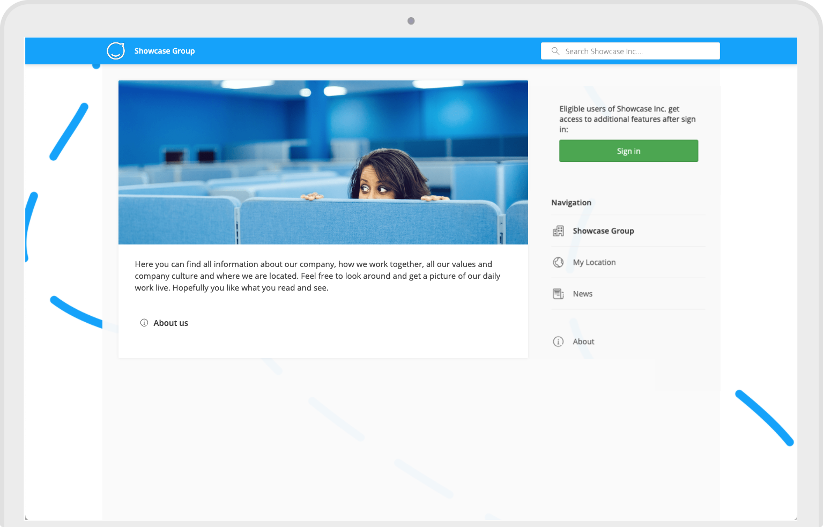This screenshot has width=823, height=527.
Task: Focus the Search Showcase Inc. field
Action: tap(630, 51)
